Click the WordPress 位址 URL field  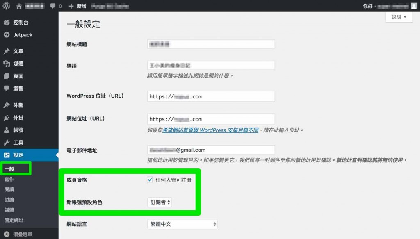pos(211,96)
